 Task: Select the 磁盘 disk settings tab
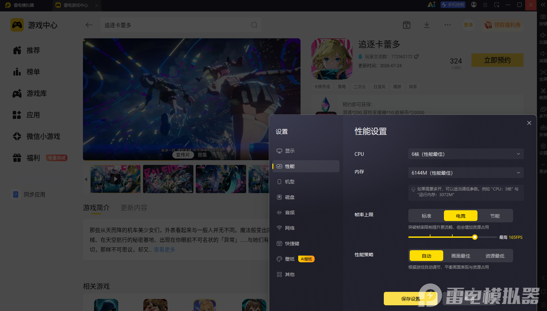tap(306, 197)
